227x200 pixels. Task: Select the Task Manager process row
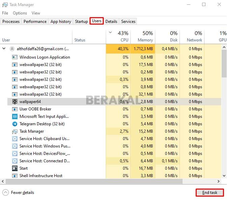coord(114,131)
